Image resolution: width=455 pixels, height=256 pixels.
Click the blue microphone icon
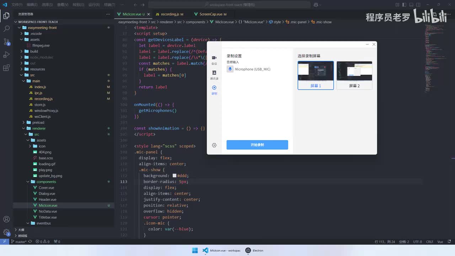point(230,69)
